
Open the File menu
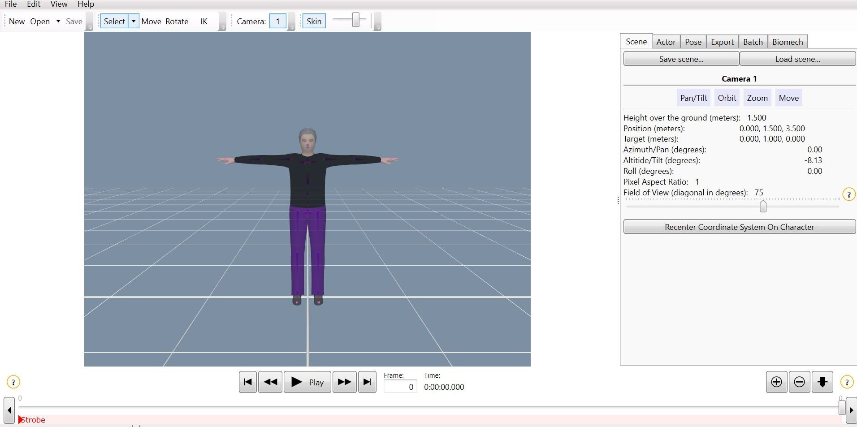[11, 4]
